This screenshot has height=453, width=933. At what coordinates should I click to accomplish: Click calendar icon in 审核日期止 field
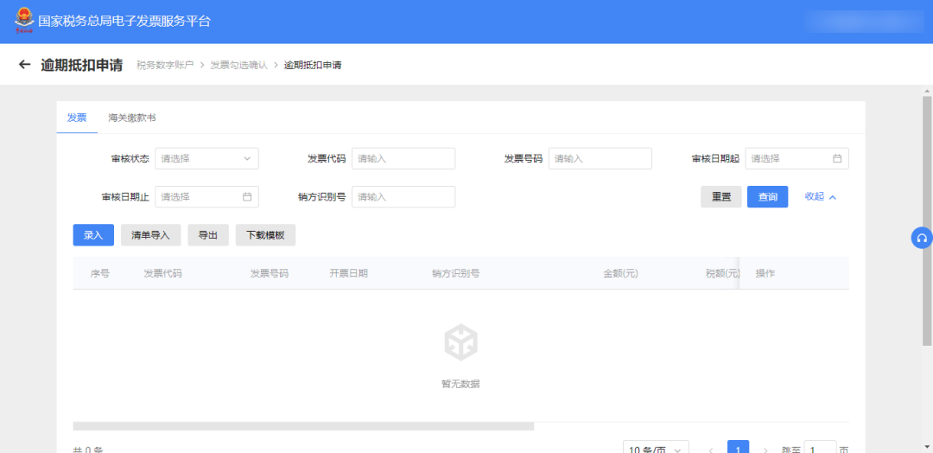tap(247, 197)
